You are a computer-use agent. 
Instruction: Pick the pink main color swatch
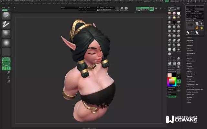coord(169,75)
